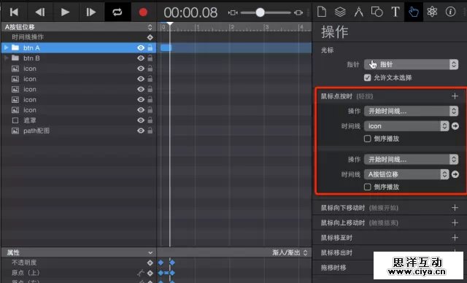467x283 pixels.
Task: Click the timeline zoom slider knob
Action: coord(260,12)
